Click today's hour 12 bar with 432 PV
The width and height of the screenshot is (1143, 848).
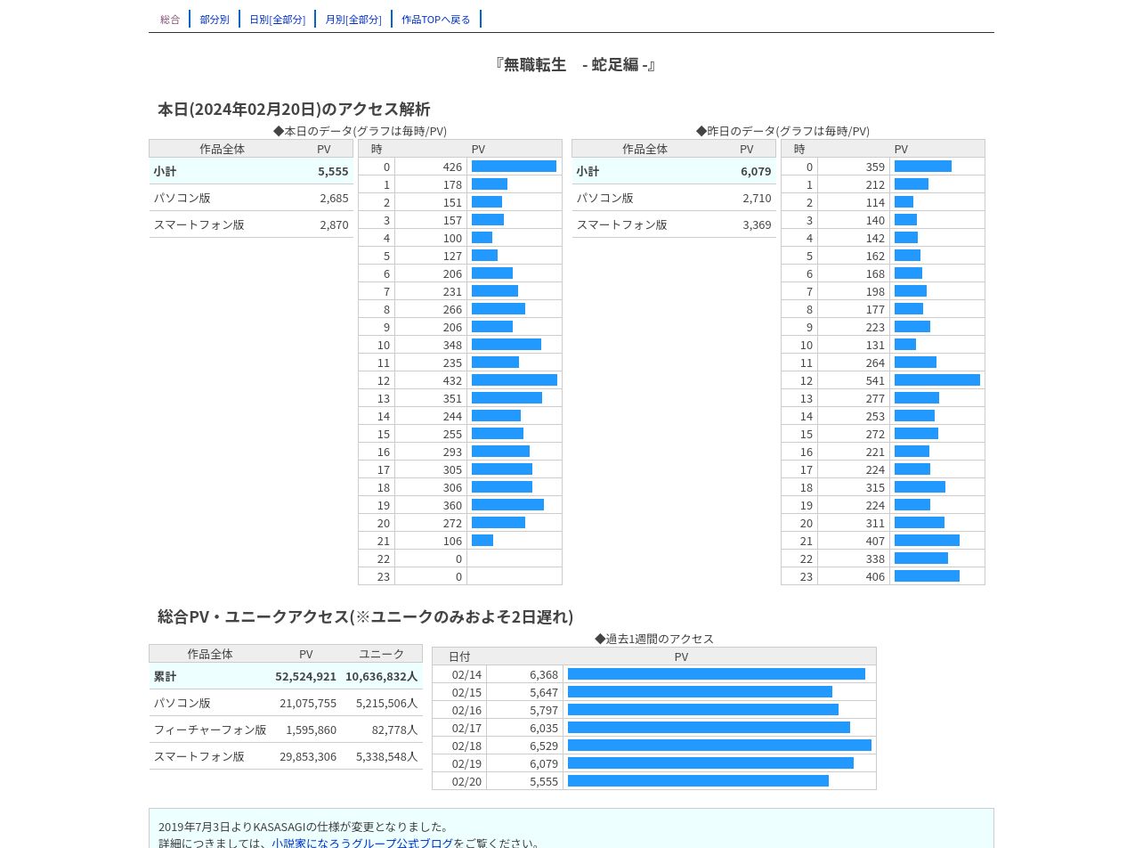[x=515, y=380]
